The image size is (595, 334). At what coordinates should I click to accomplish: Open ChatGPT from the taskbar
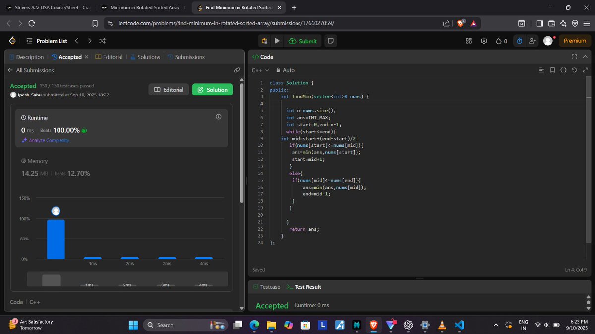point(408,325)
